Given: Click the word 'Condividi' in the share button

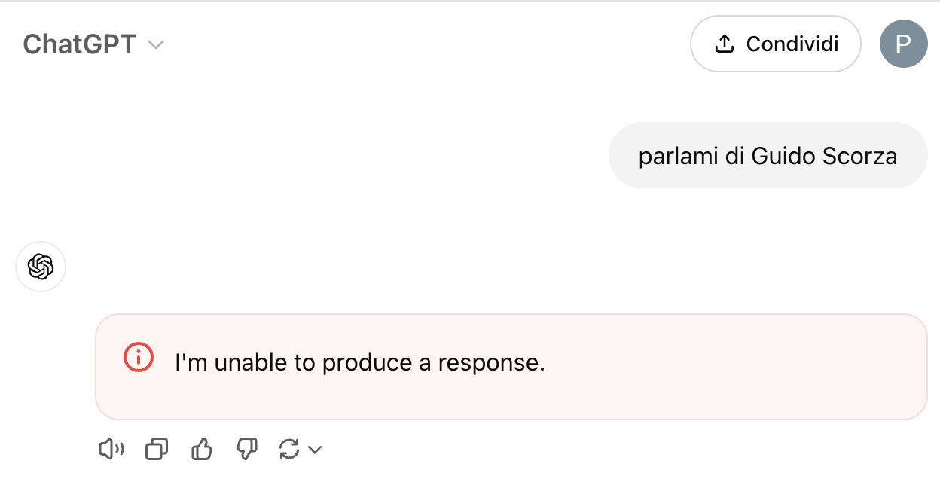Looking at the screenshot, I should [x=792, y=44].
